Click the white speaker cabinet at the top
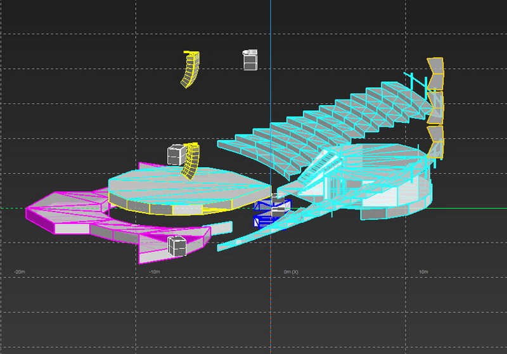The height and width of the screenshot is (354, 507). [250, 60]
